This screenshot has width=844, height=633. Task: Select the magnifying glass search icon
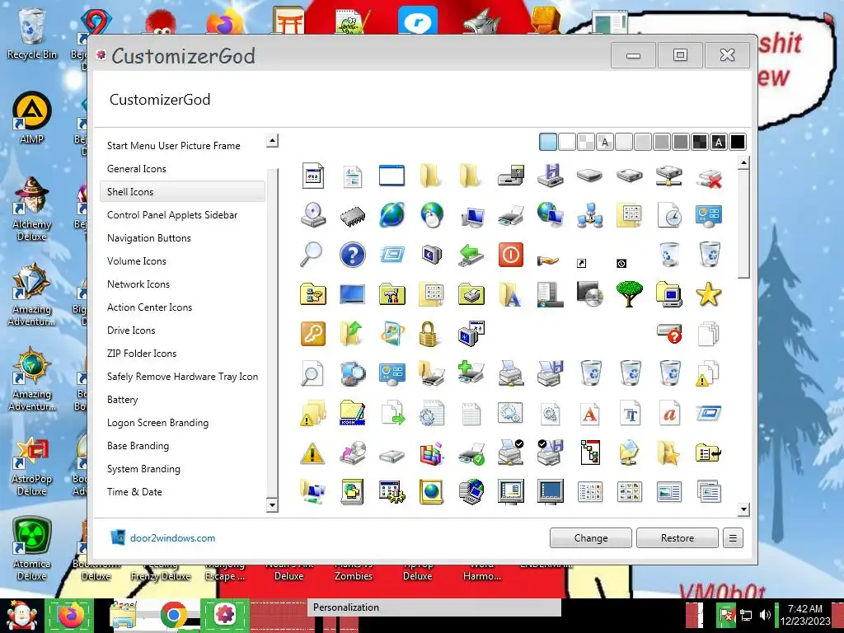312,255
